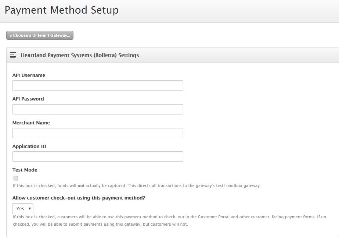Click the Customer Portal help description text
The height and width of the screenshot is (240, 339).
170,220
